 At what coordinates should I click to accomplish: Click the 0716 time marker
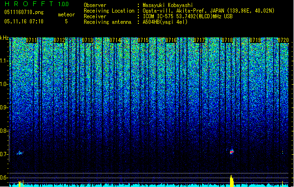[x=171, y=40]
